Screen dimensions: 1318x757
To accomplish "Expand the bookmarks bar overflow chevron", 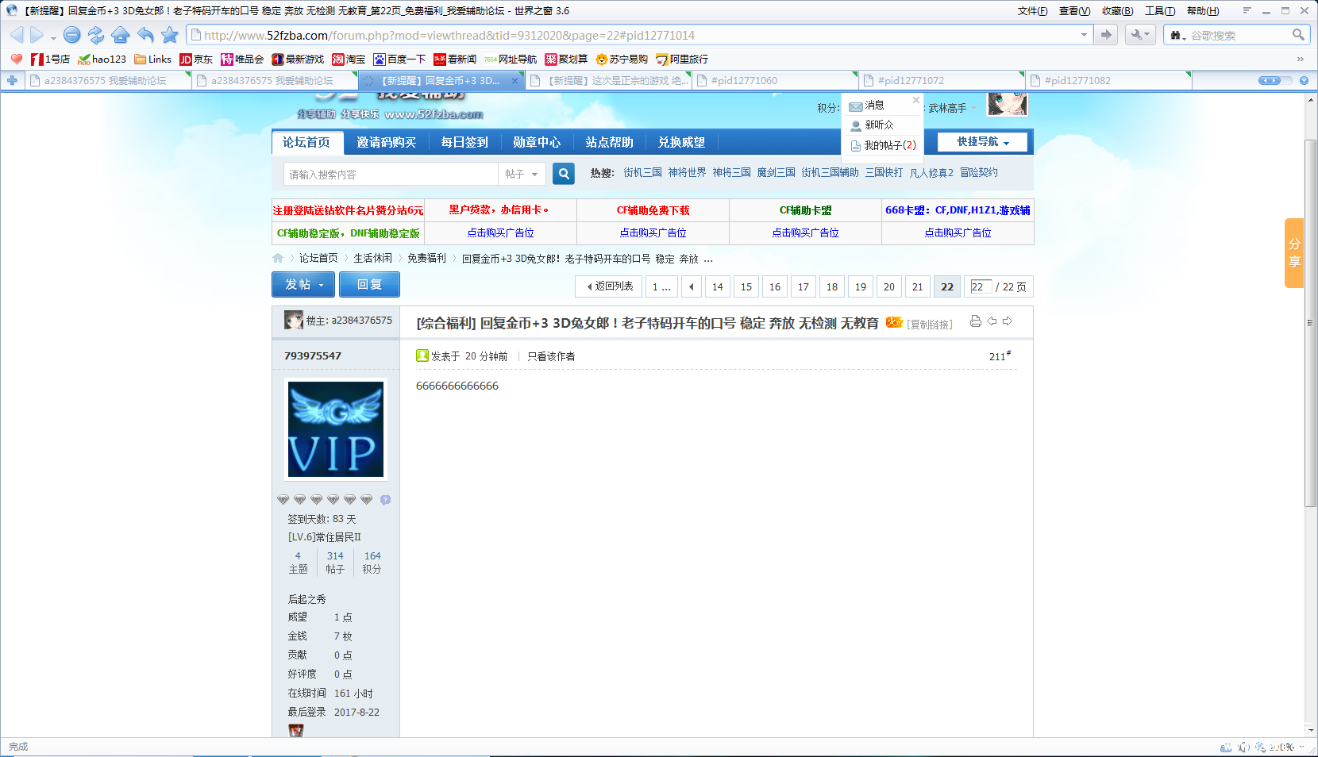I will point(1301,59).
